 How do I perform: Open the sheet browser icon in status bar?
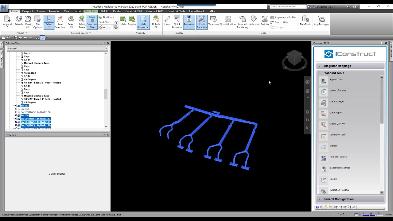356,214
